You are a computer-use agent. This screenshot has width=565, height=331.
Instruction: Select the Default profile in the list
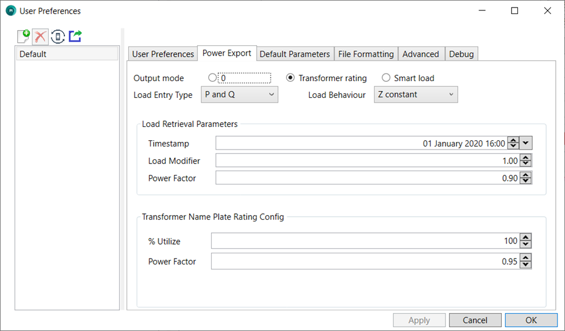67,54
